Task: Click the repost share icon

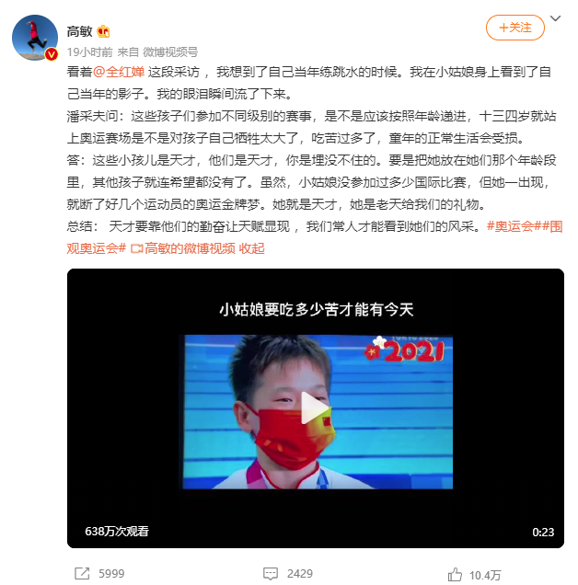Action: tap(82, 573)
